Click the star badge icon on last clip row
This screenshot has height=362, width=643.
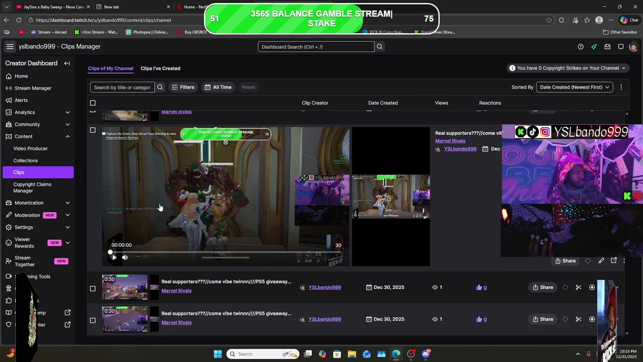coord(592,319)
